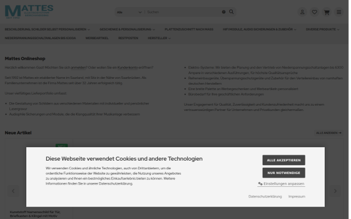Open Restposten menu item
This screenshot has height=219, width=351.
(129, 39)
